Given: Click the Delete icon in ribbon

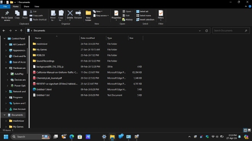Looking at the screenshot, I should [70, 13].
